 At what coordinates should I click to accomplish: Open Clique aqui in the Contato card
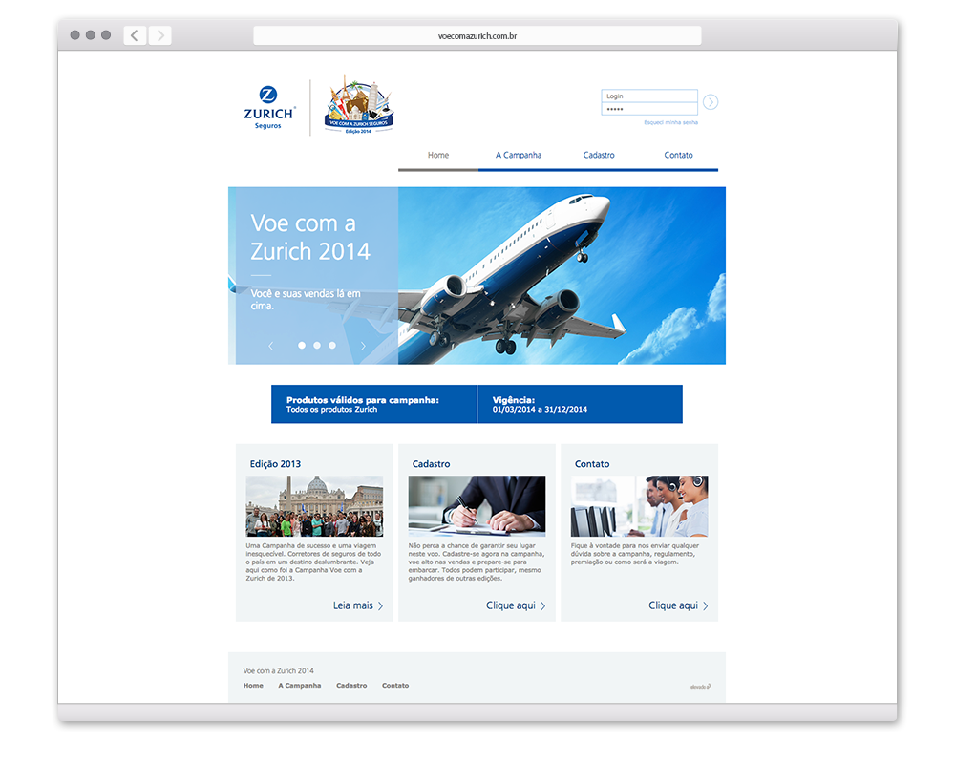[x=673, y=605]
